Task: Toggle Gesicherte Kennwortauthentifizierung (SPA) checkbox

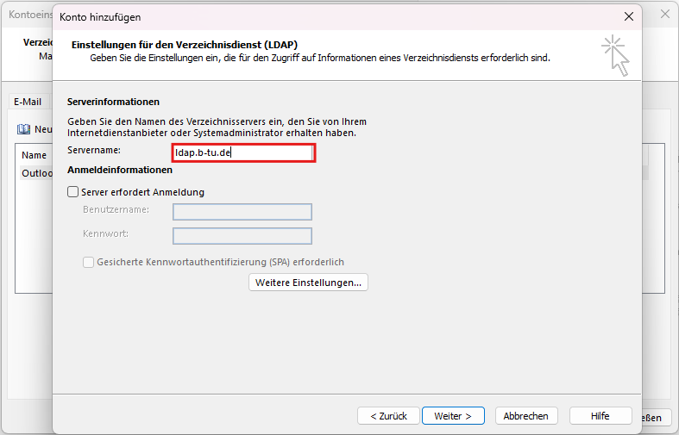Action: click(x=88, y=262)
